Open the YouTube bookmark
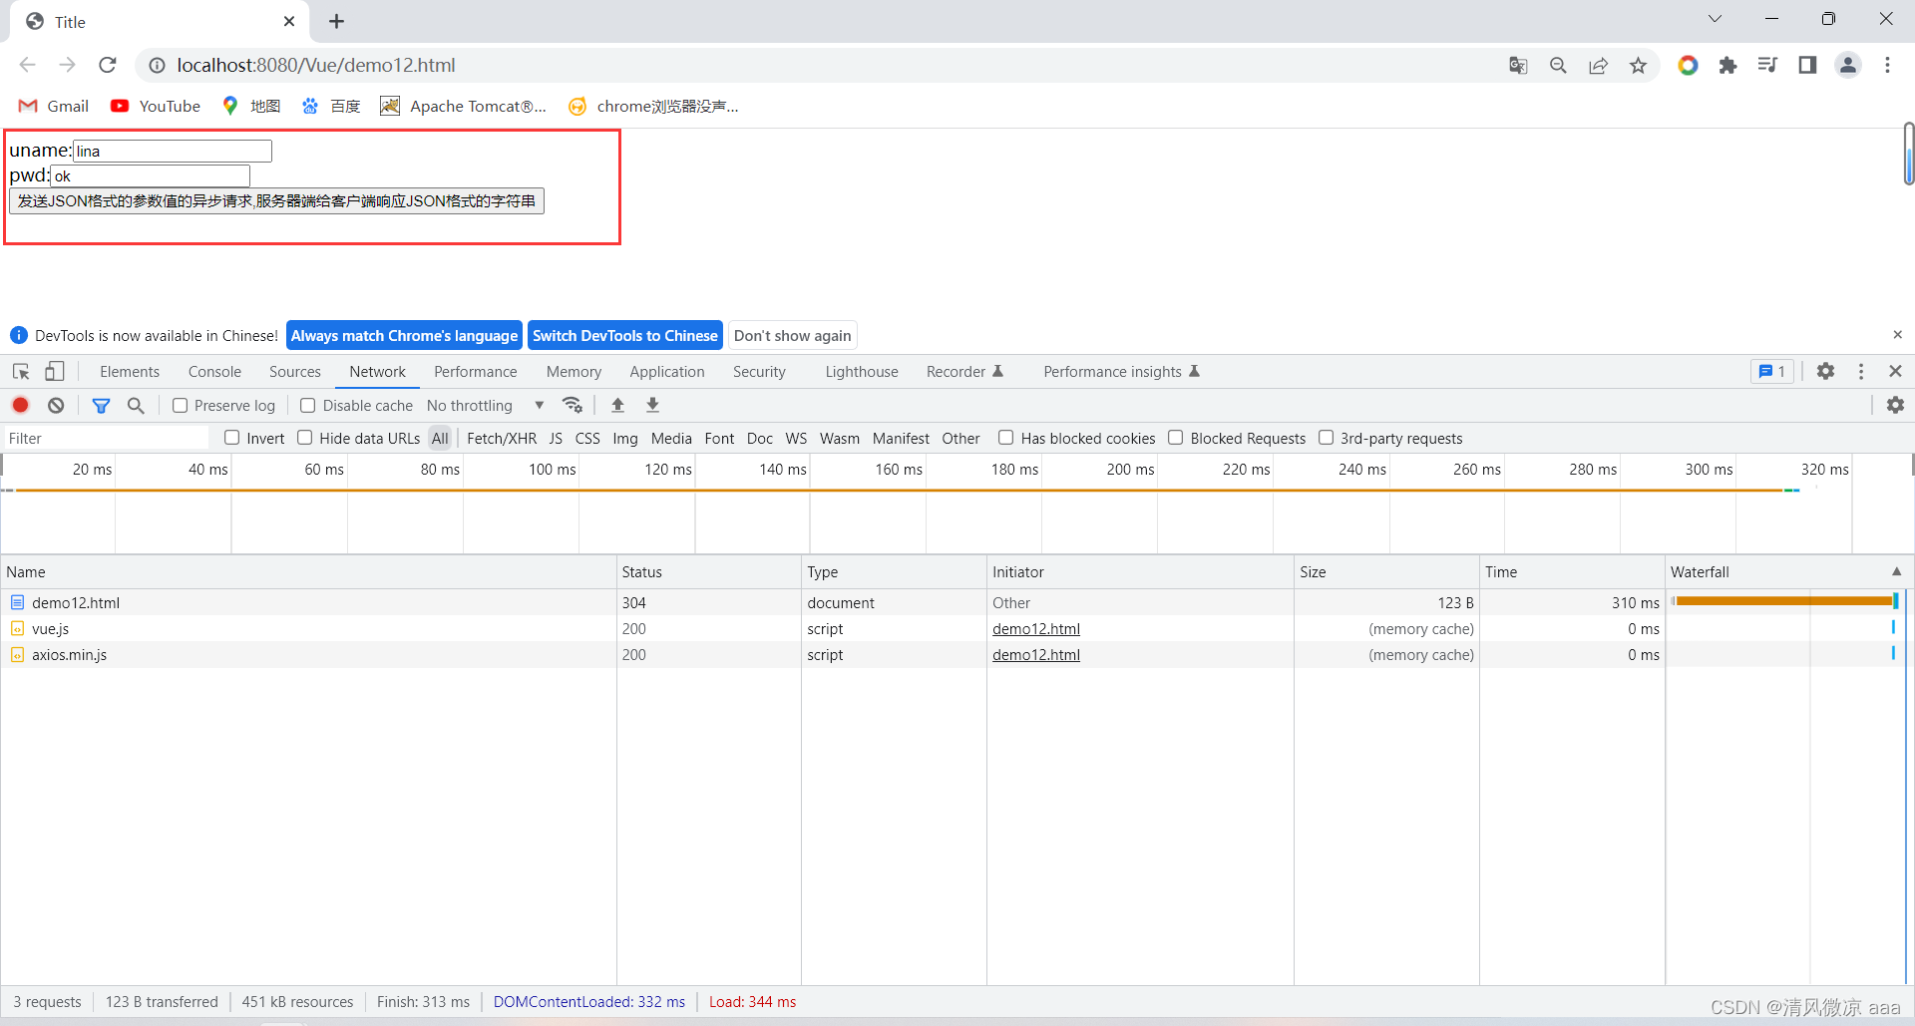 (x=156, y=106)
